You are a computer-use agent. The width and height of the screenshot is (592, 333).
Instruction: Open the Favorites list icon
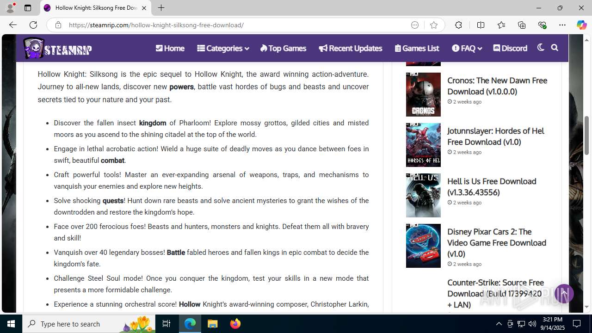[x=501, y=25]
